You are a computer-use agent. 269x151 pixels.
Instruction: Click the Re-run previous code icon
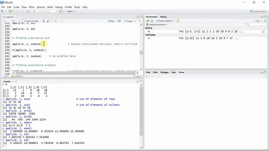coord(119,21)
